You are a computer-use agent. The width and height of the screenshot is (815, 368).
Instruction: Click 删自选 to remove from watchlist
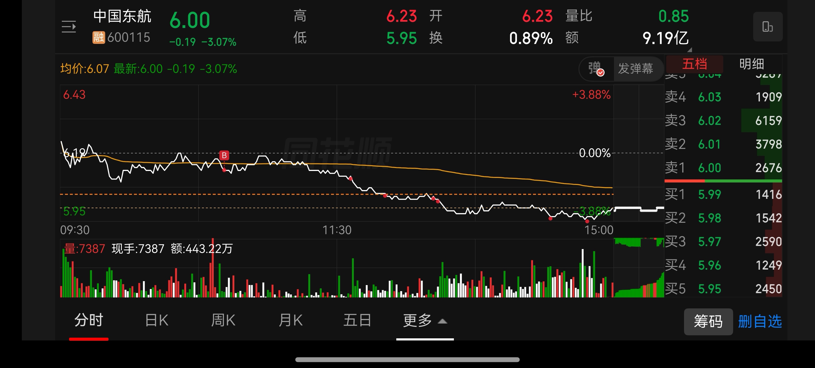pos(760,322)
